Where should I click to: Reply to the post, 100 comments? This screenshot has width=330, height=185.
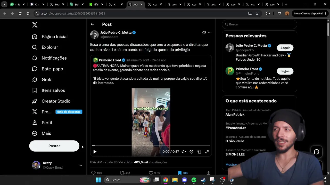tap(96, 173)
